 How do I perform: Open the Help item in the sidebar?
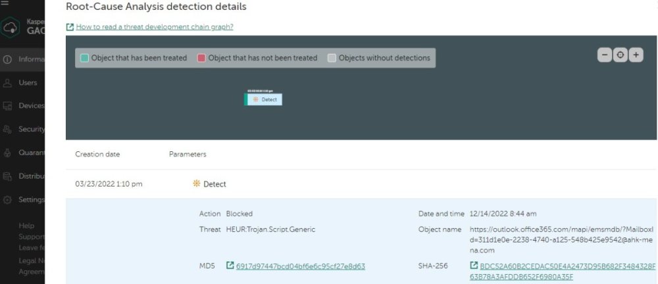point(26,225)
